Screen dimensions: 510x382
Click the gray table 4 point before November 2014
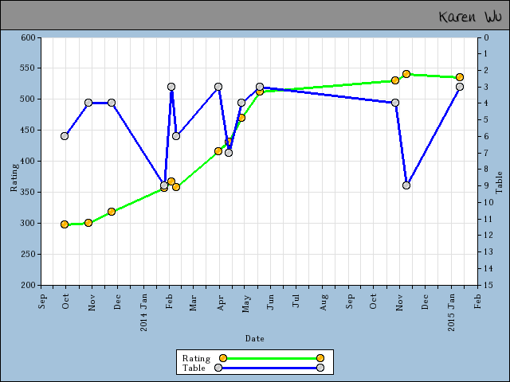coord(395,103)
